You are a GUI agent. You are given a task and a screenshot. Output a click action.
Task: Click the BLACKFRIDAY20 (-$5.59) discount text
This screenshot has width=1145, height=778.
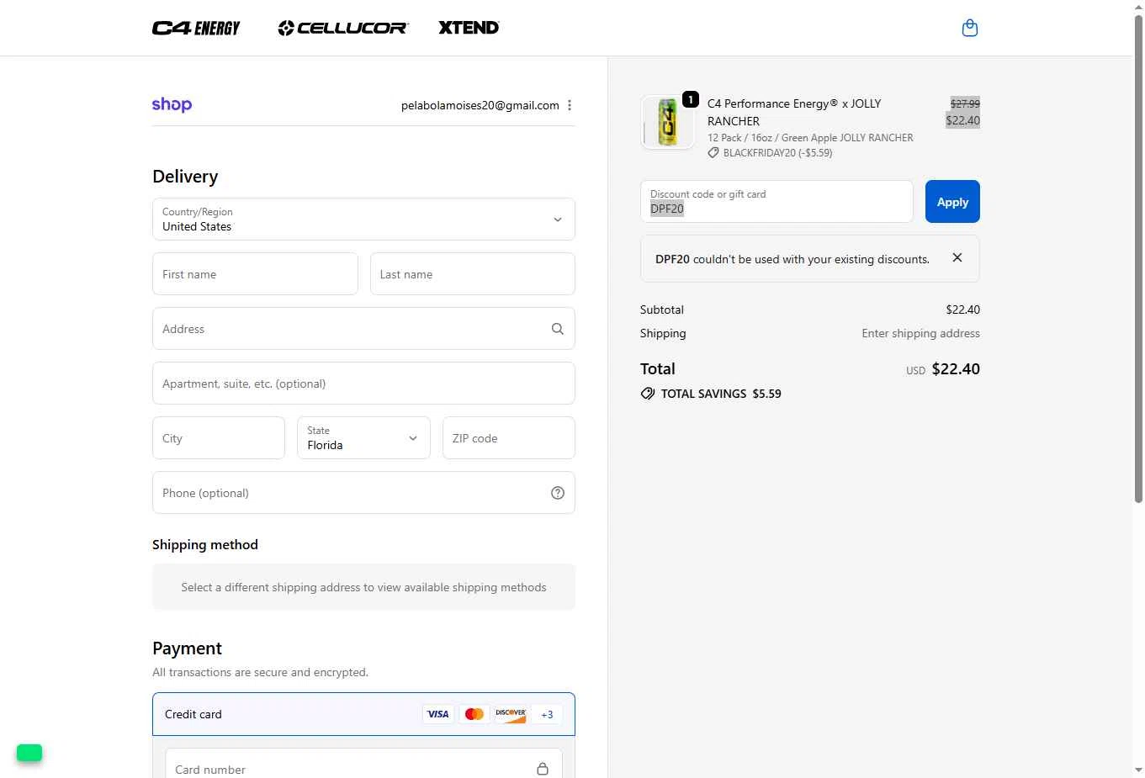(x=777, y=153)
